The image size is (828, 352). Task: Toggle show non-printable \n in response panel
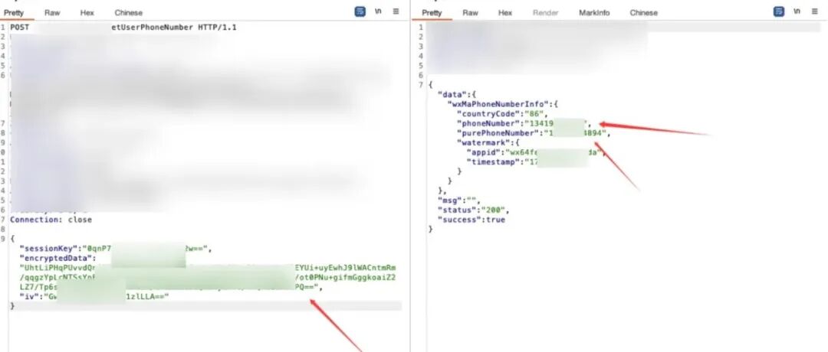pyautogui.click(x=797, y=11)
